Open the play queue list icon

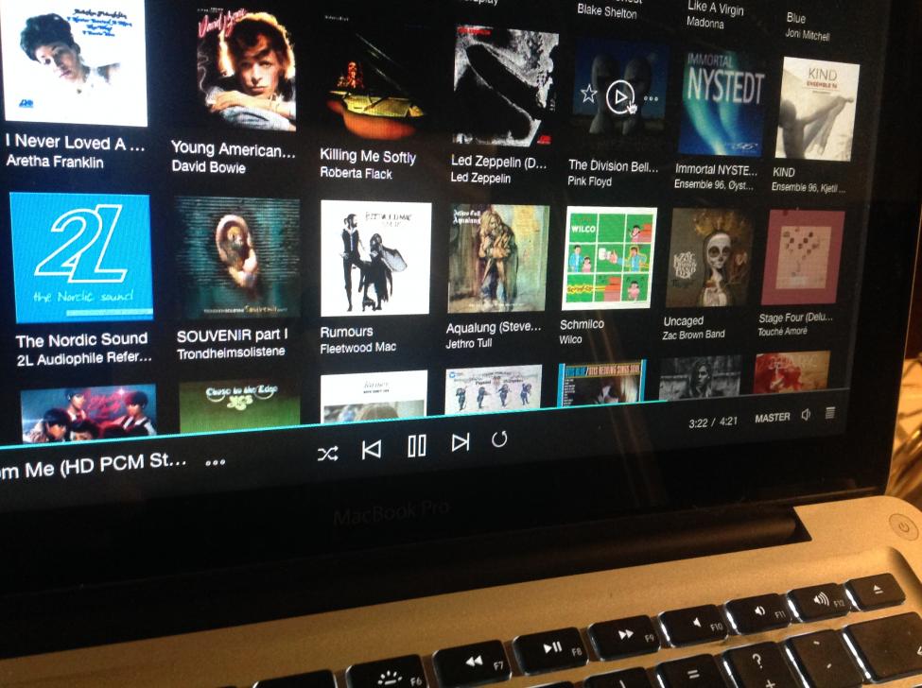829,413
